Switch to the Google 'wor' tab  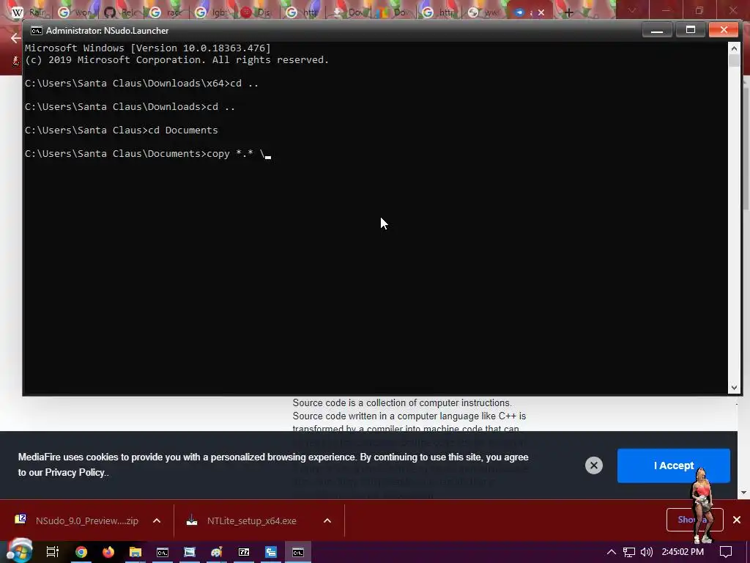point(76,12)
